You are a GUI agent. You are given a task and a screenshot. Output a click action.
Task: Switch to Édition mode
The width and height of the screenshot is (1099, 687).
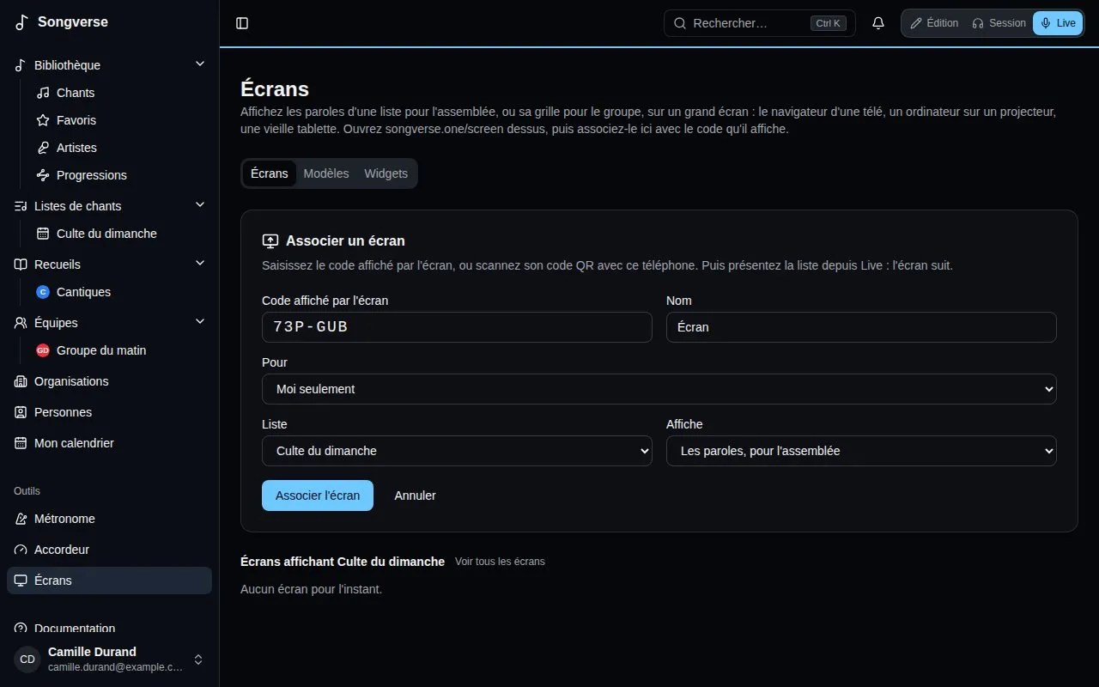[x=934, y=23]
